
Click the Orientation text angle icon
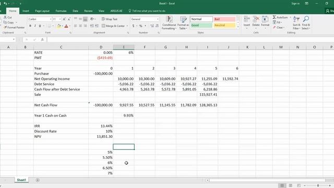(92, 19)
